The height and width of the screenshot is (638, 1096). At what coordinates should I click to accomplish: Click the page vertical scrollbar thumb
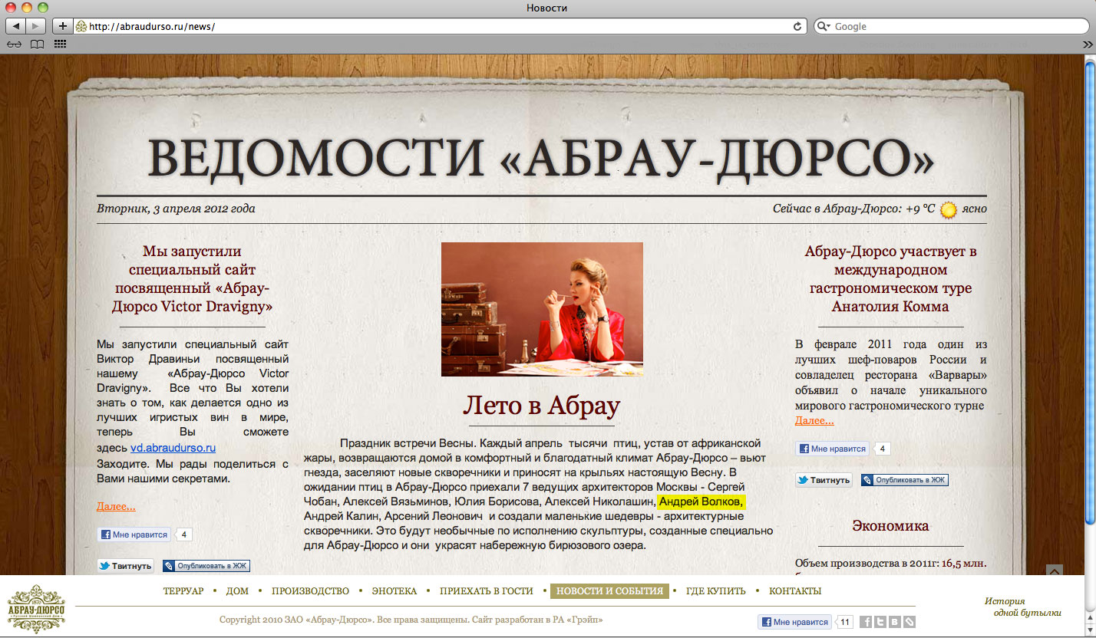click(1089, 293)
